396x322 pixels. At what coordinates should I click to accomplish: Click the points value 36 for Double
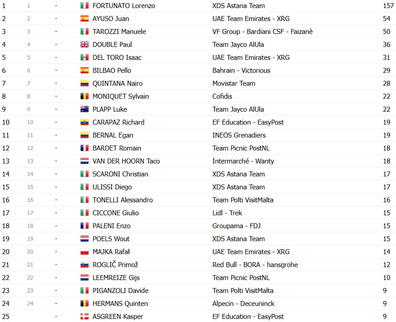(387, 45)
